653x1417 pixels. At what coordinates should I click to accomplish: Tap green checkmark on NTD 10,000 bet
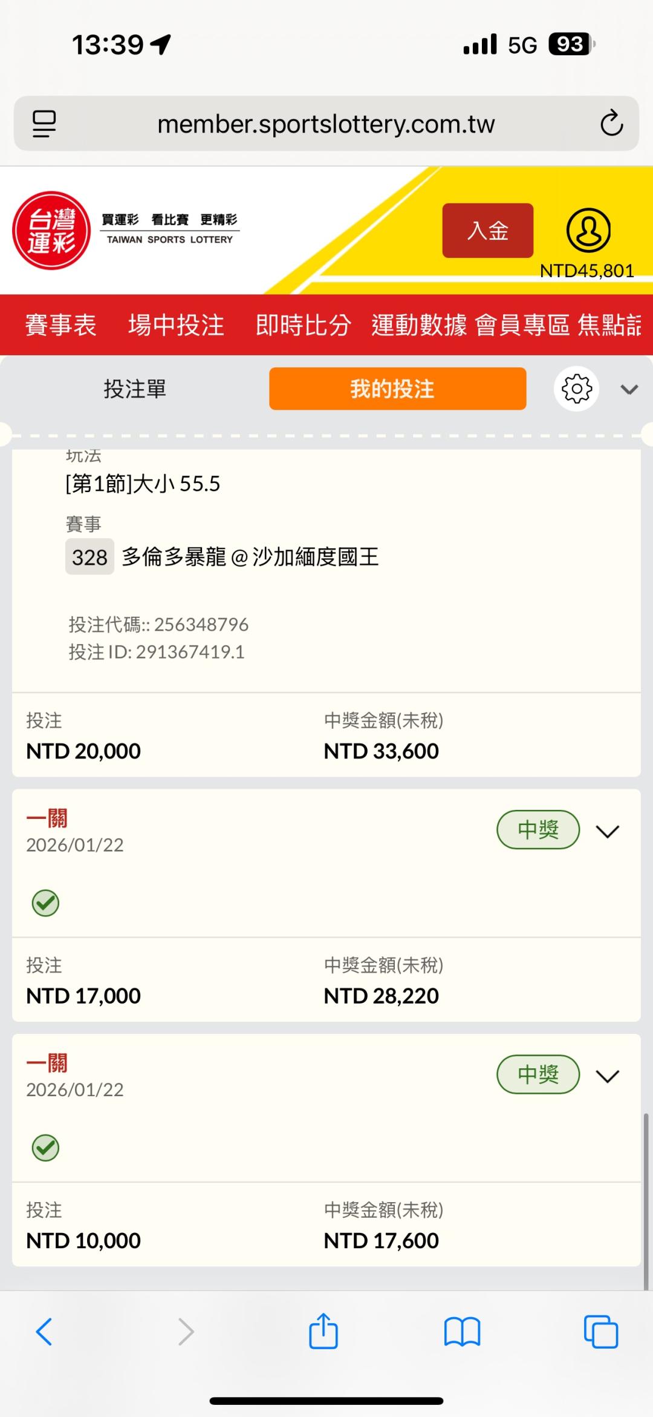pyautogui.click(x=45, y=1148)
